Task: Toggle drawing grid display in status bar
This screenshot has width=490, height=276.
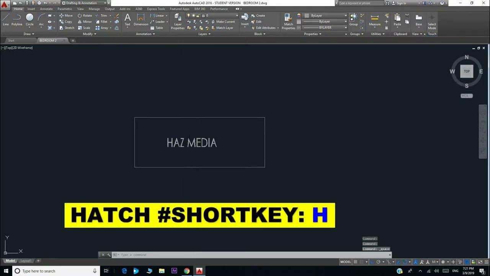Action: pyautogui.click(x=355, y=262)
